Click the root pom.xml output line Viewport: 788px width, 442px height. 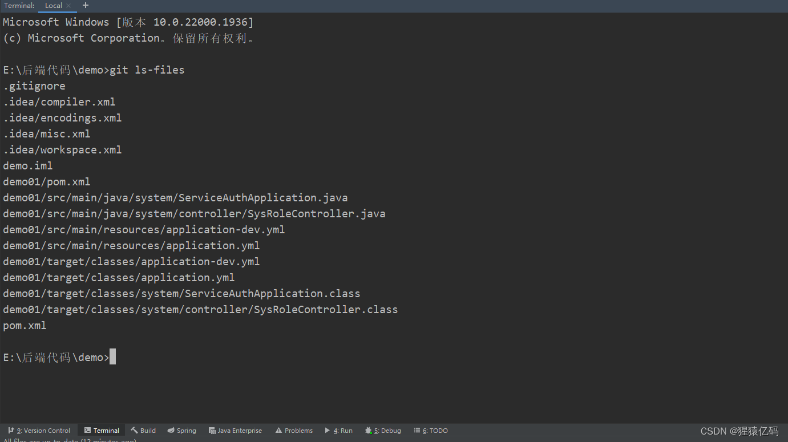pos(25,326)
